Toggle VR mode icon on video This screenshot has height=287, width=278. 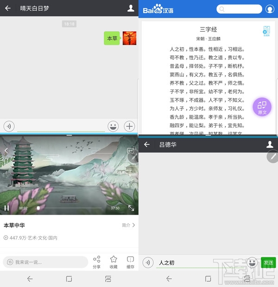(x=130, y=151)
